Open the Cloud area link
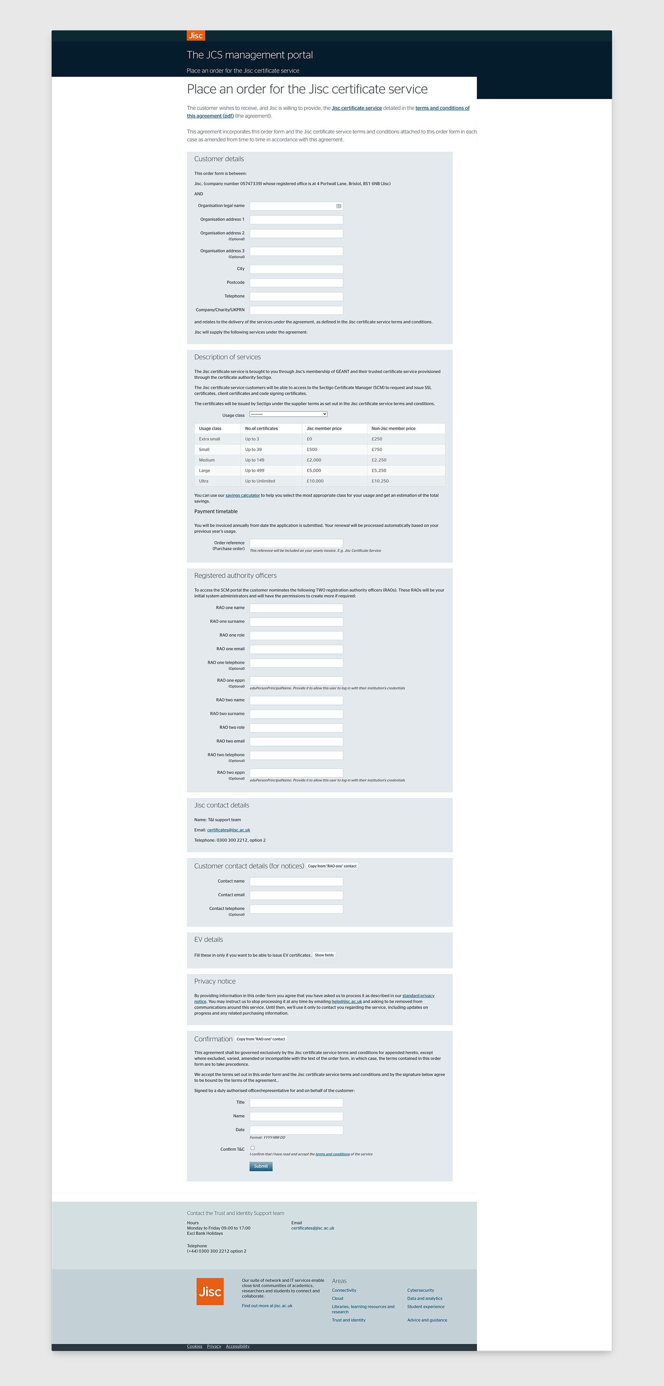Screen dimensions: 664x1386 (338, 1298)
